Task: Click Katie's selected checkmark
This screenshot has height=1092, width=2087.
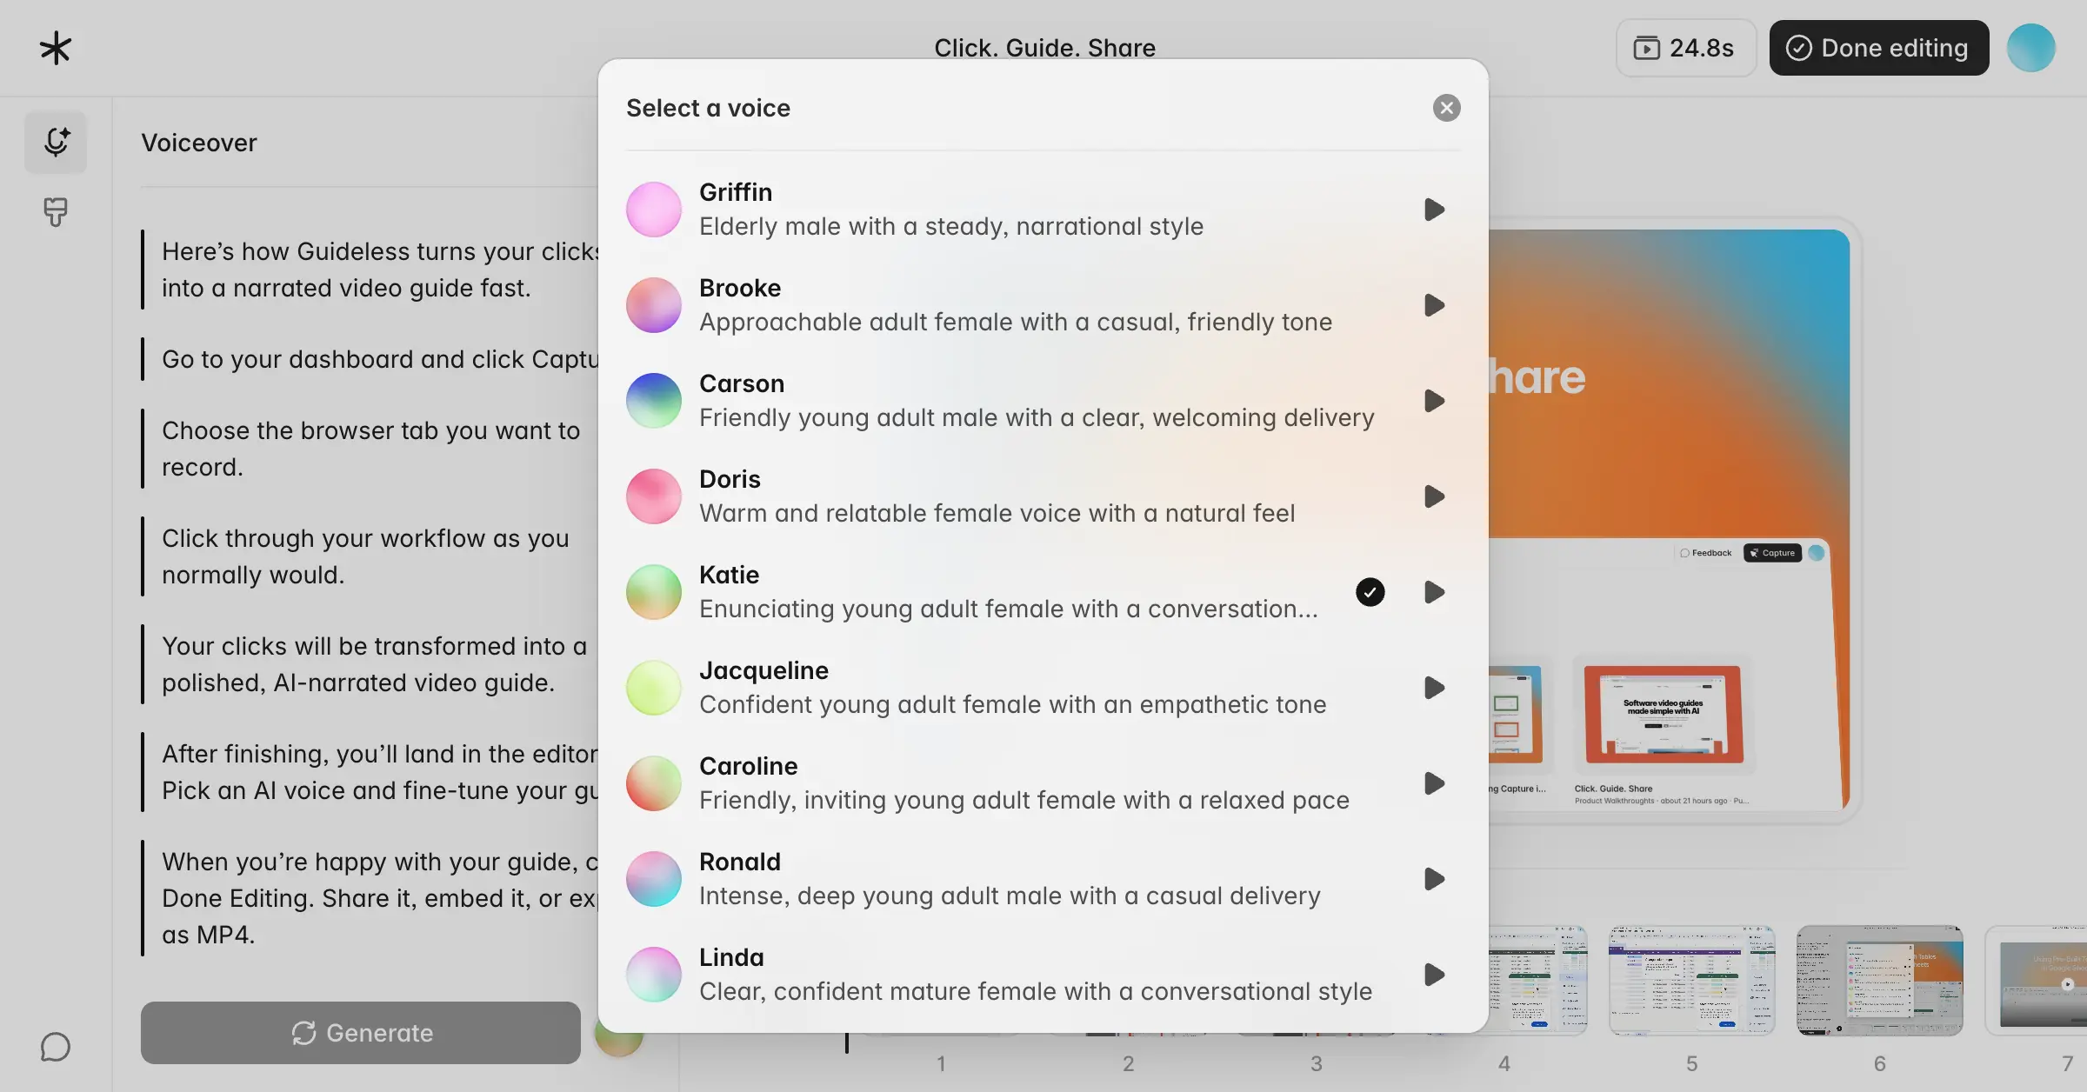Action: pos(1370,592)
